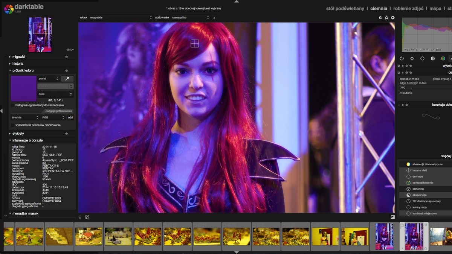
Task: Open the tone modules group half-shaded icon
Action: pyautogui.click(x=433, y=58)
